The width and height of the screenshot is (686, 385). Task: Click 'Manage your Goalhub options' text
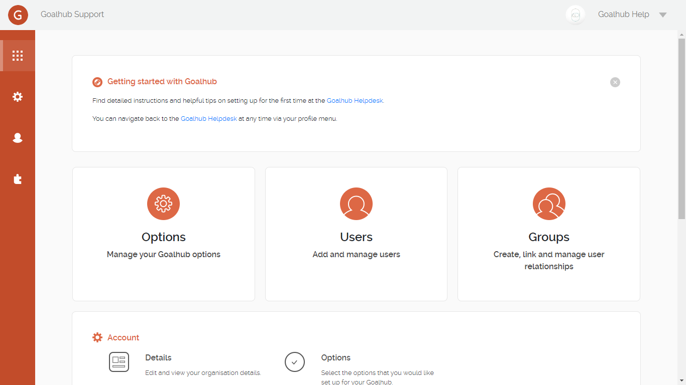coord(164,255)
